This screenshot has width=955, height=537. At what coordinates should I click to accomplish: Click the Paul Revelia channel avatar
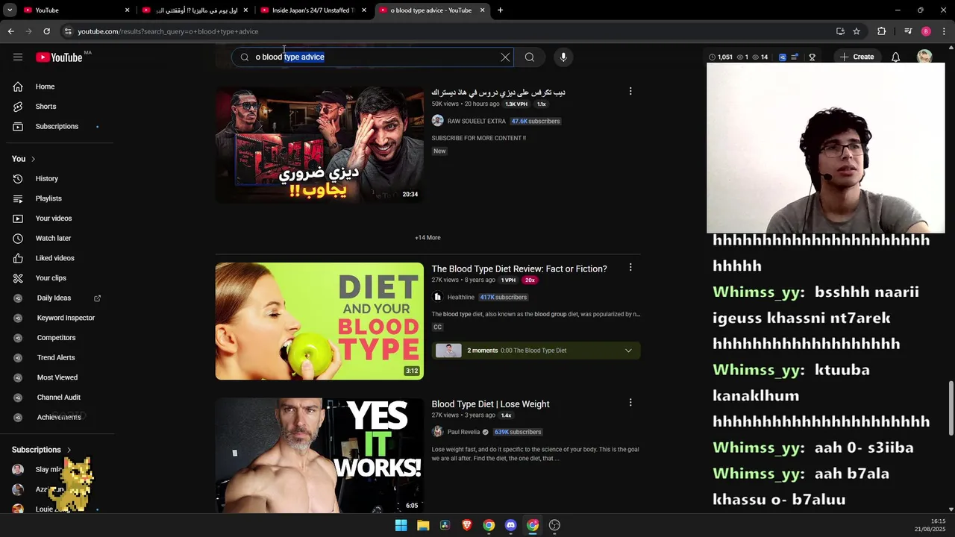437,432
